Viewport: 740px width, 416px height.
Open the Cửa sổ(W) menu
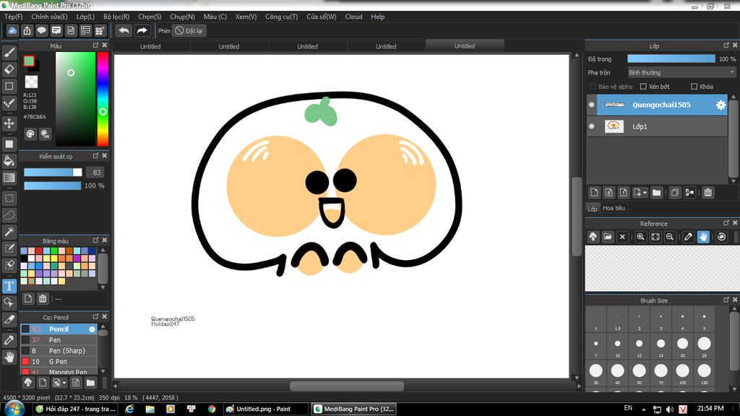click(x=322, y=17)
